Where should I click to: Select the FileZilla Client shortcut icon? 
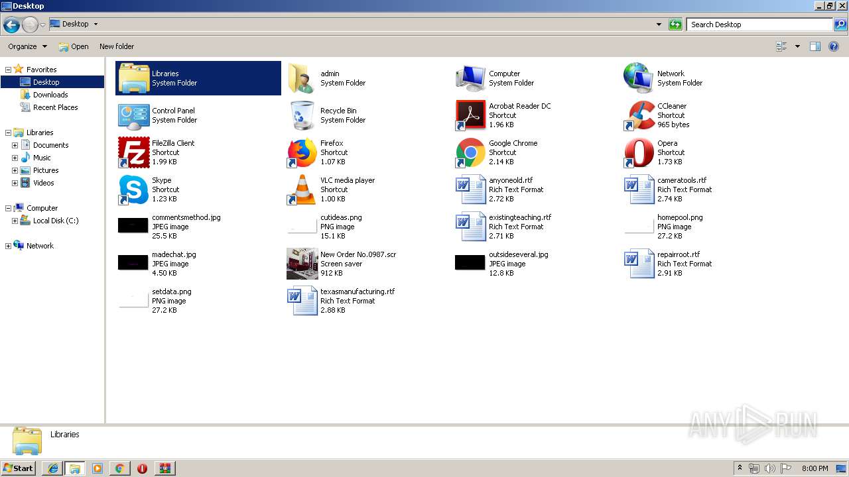[x=134, y=152]
